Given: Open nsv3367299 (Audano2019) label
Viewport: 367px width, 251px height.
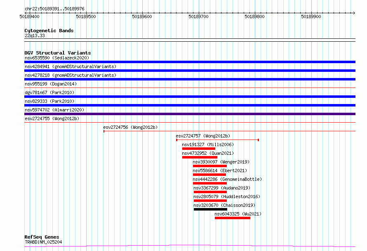Looking at the screenshot, I should coord(222,188).
